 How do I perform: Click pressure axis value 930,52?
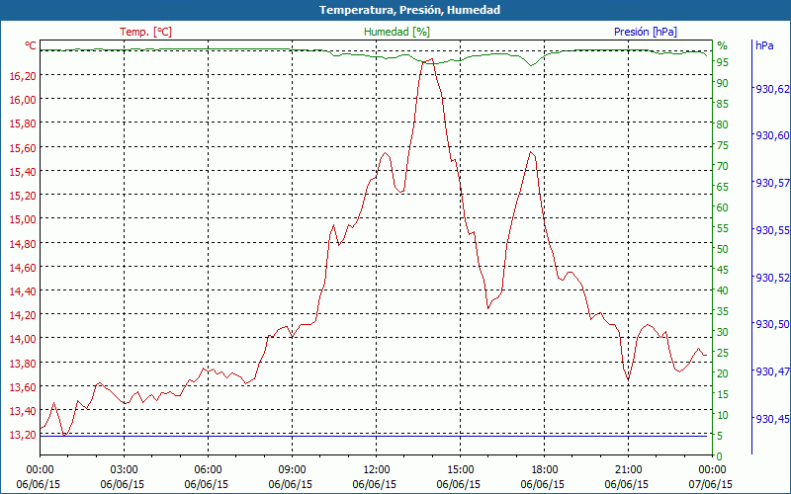pos(772,278)
